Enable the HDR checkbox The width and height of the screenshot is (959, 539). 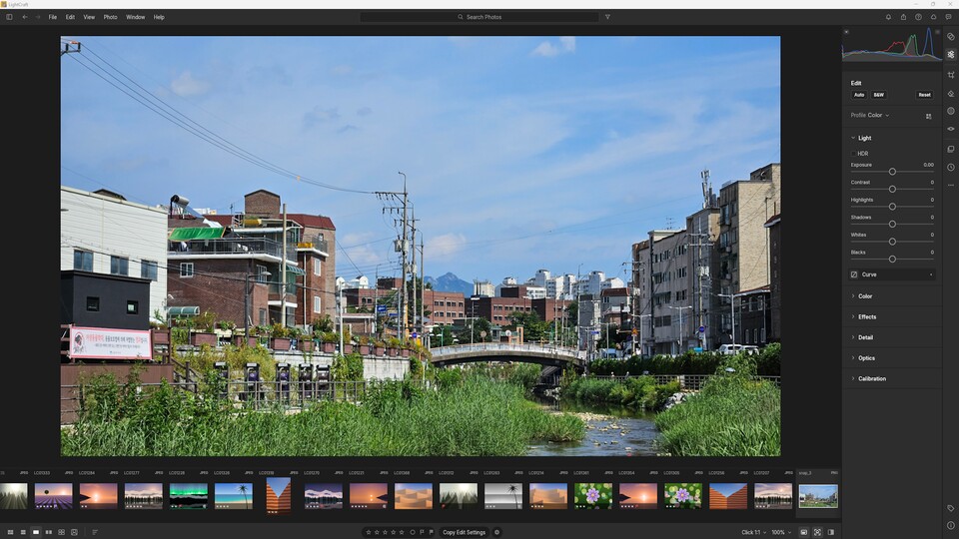click(x=854, y=154)
